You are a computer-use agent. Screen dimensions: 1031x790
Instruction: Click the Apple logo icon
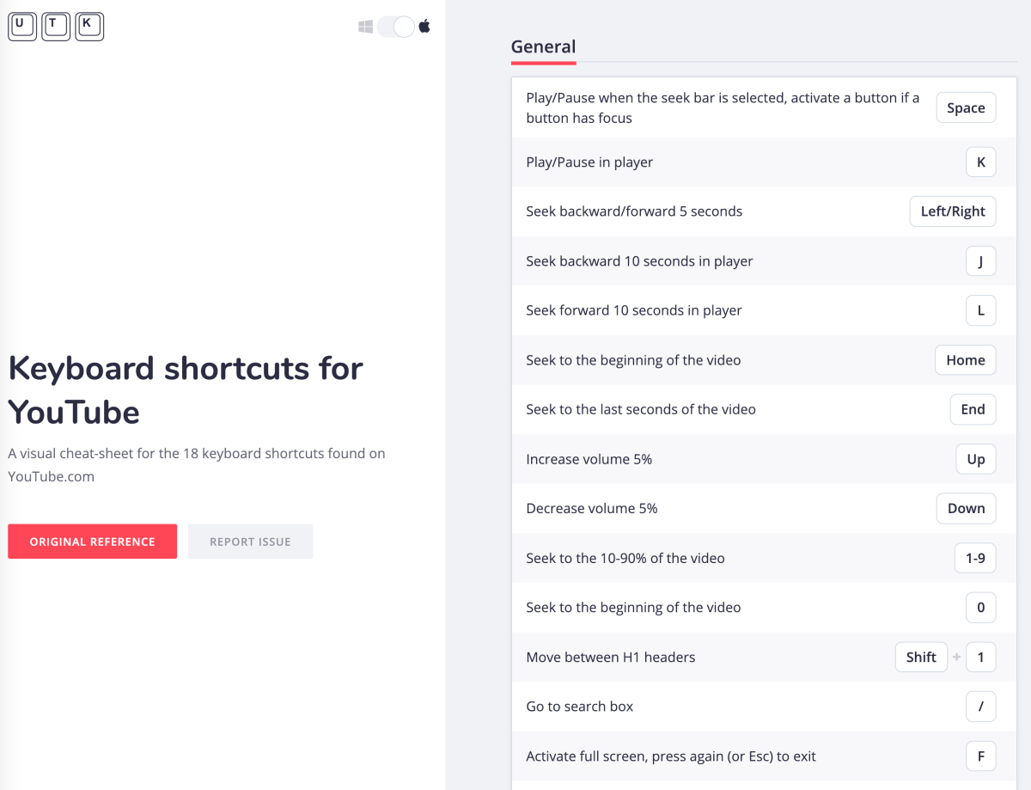[424, 27]
